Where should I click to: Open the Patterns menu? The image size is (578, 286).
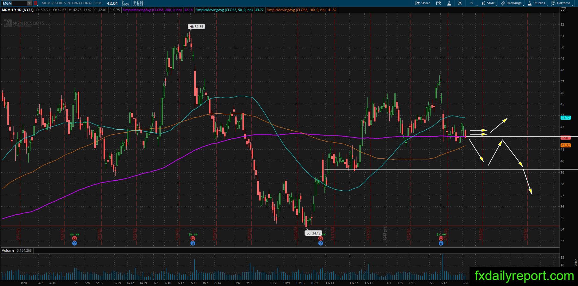tap(561, 3)
